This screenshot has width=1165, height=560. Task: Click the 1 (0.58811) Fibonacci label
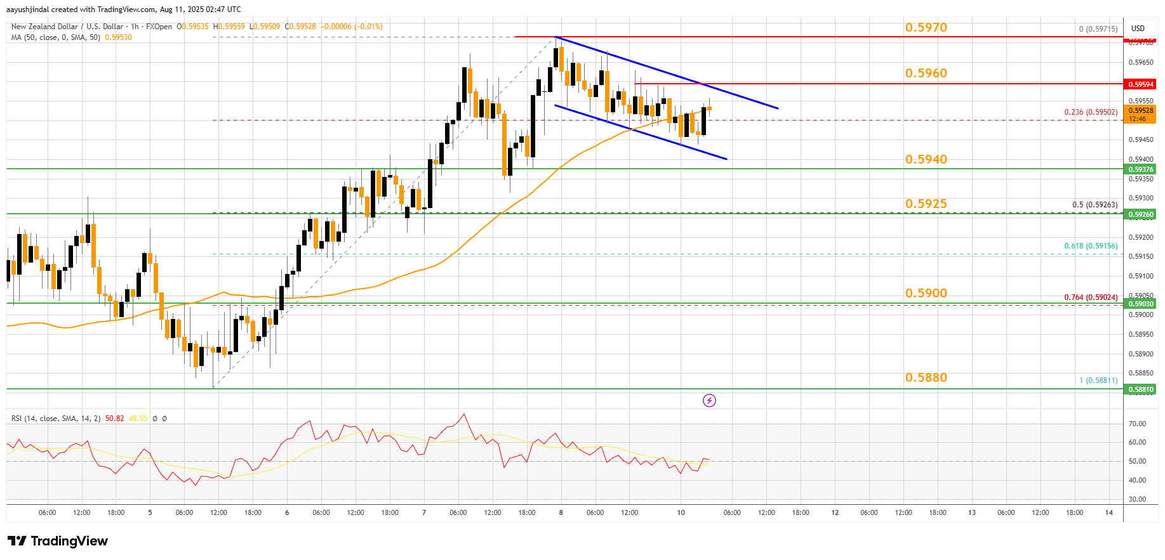[x=1098, y=381]
